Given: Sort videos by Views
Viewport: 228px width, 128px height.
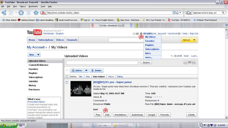Looking at the screenshot, I should tap(111, 77).
